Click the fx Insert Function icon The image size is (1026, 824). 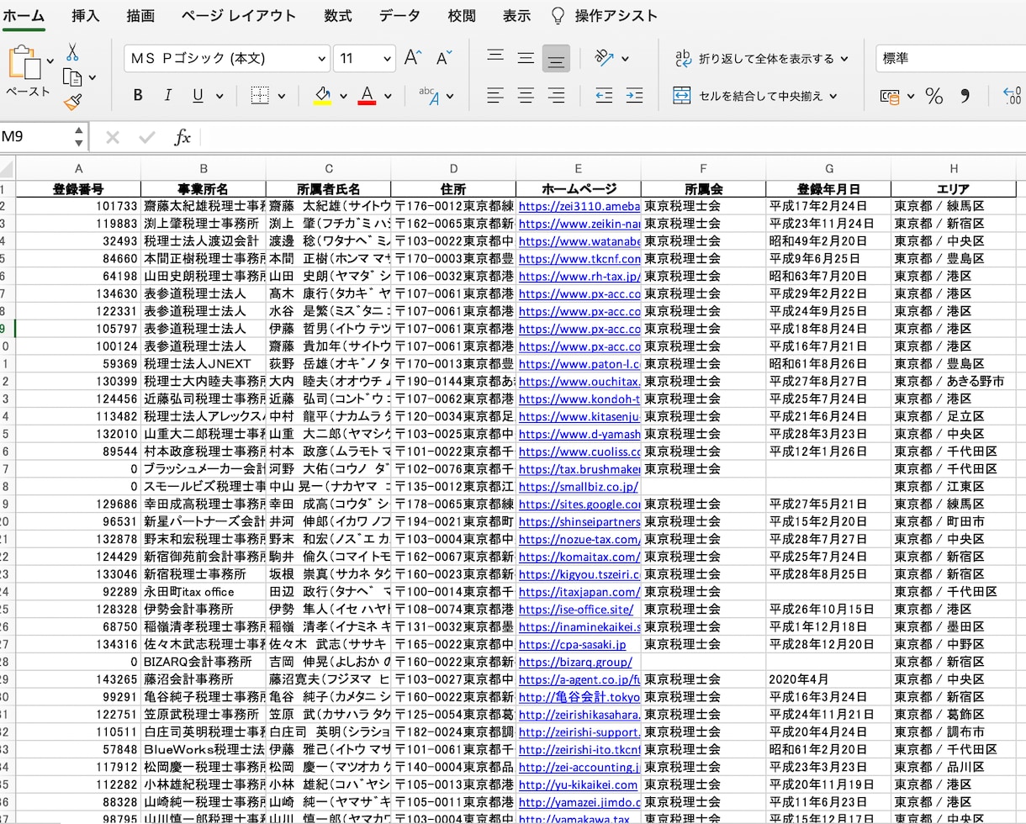182,137
